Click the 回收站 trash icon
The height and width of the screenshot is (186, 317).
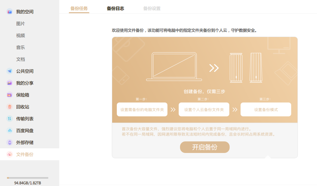click(10, 107)
